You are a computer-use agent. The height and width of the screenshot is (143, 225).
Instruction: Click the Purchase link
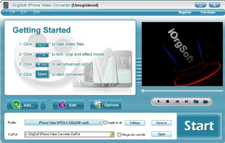[x=208, y=12]
